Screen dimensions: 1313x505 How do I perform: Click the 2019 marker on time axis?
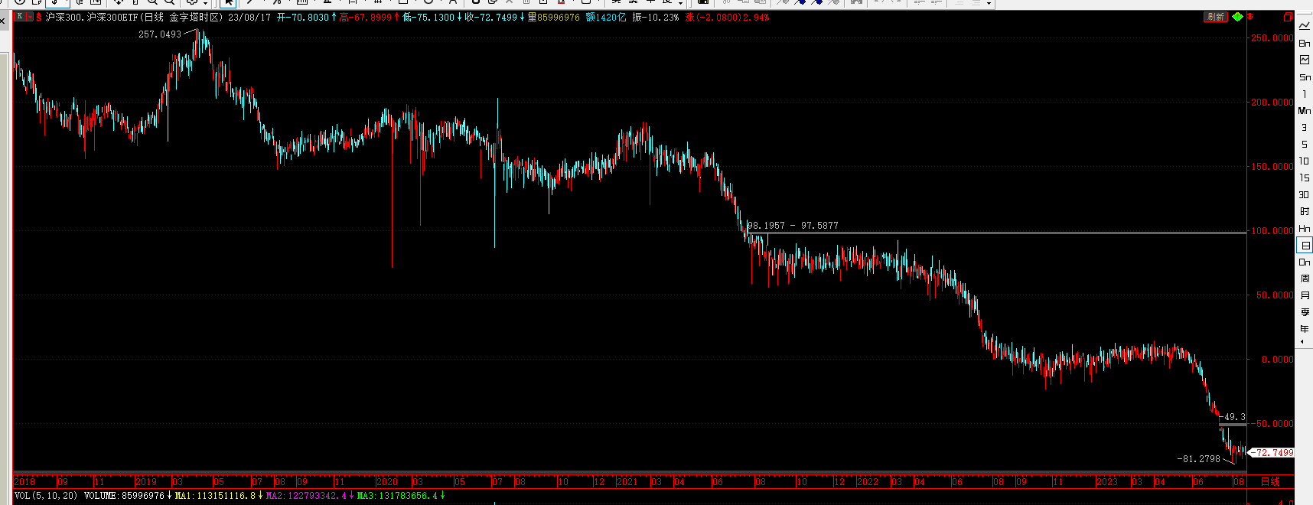tap(146, 482)
